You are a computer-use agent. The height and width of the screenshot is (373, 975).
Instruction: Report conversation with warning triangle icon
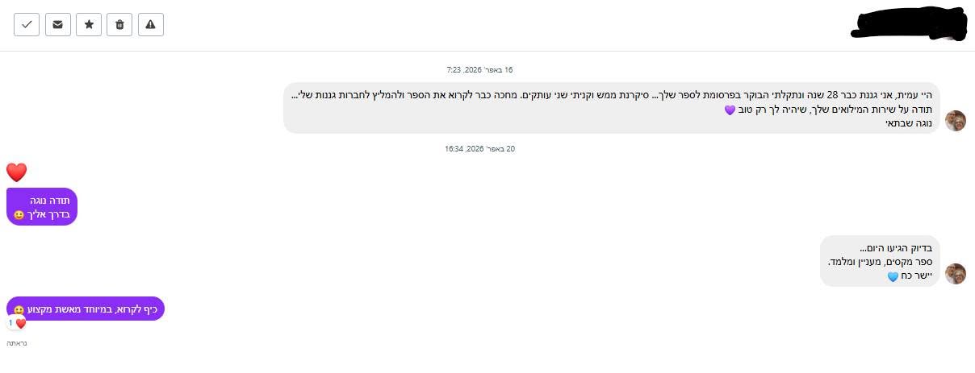(151, 24)
